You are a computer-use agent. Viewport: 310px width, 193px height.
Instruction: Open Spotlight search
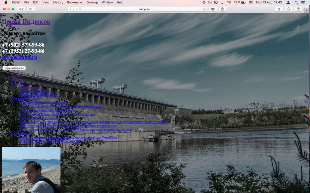click(296, 2)
